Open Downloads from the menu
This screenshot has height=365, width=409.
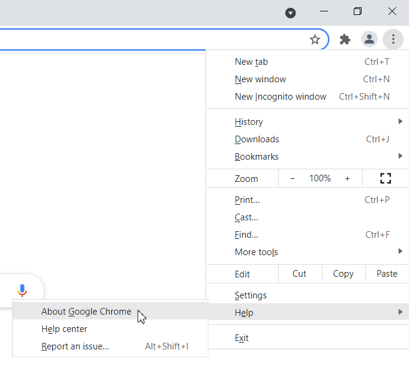click(x=257, y=139)
